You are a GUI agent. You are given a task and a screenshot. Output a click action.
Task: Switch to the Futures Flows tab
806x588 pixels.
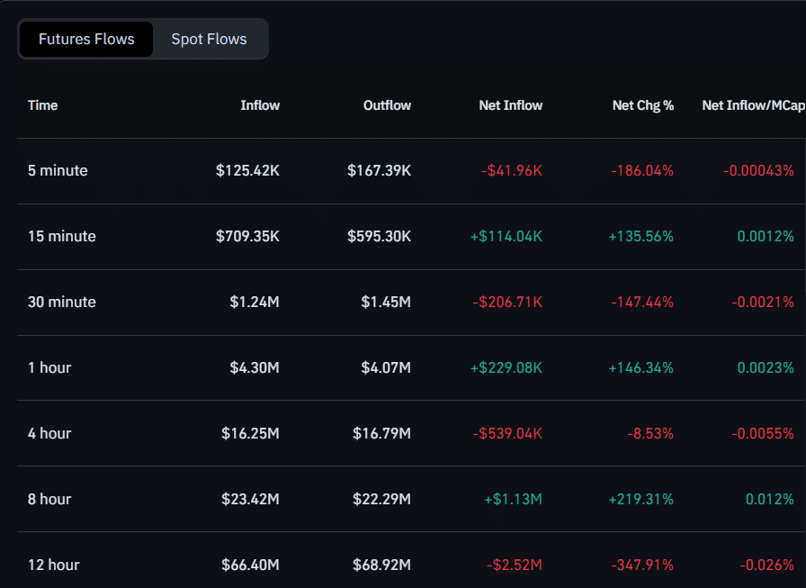[x=86, y=40]
